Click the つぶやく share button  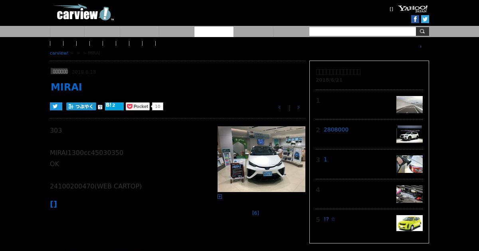coord(81,106)
